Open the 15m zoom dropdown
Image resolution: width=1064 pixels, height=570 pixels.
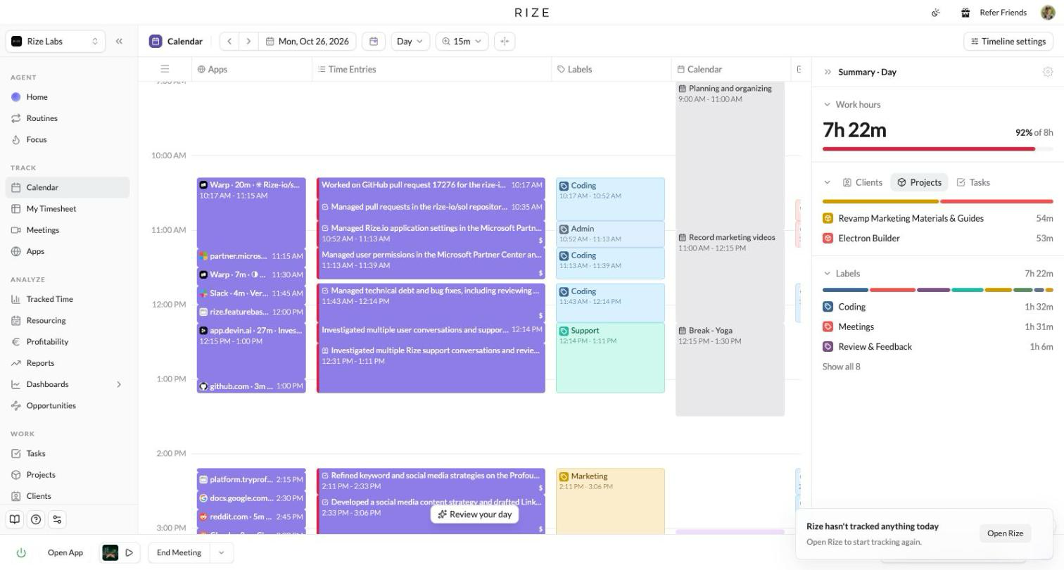462,42
